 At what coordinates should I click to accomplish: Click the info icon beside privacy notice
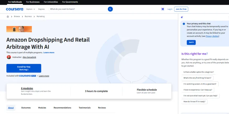coord(184,24)
